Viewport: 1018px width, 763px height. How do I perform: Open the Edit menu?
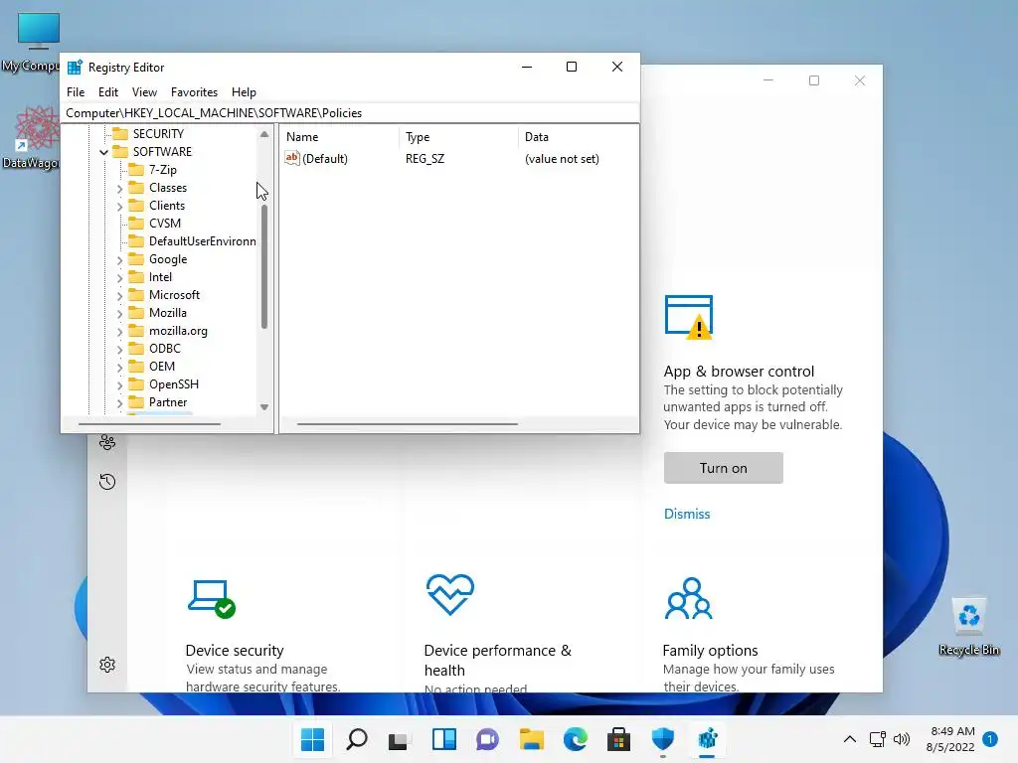(x=107, y=92)
